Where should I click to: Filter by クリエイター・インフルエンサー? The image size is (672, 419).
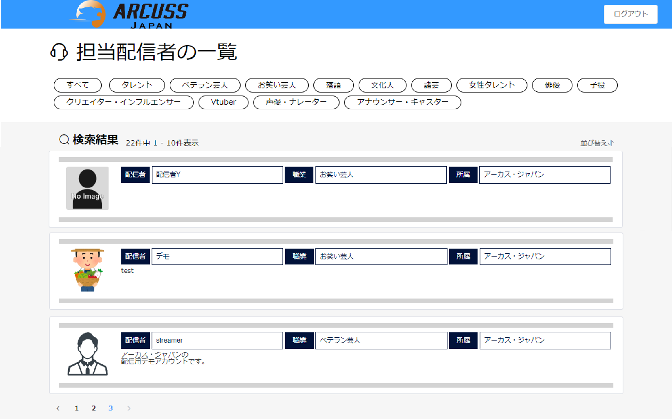[x=123, y=102]
